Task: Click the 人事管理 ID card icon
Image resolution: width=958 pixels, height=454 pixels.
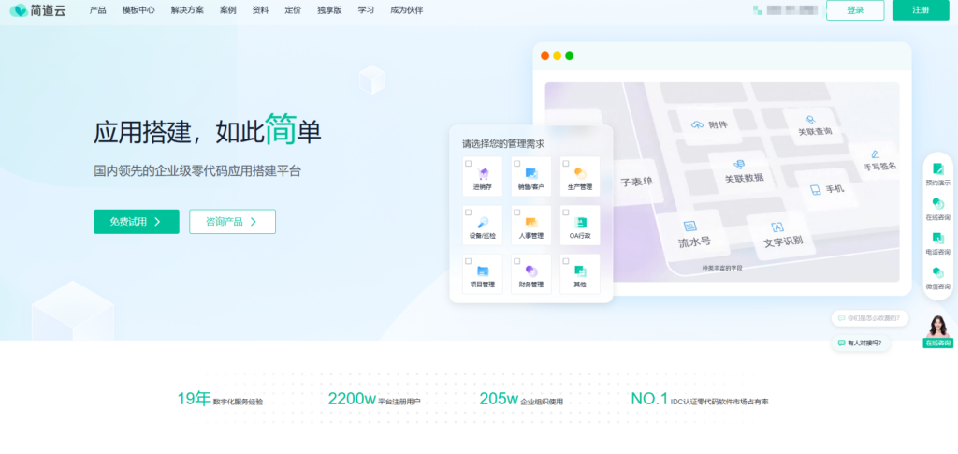Action: pos(531,223)
